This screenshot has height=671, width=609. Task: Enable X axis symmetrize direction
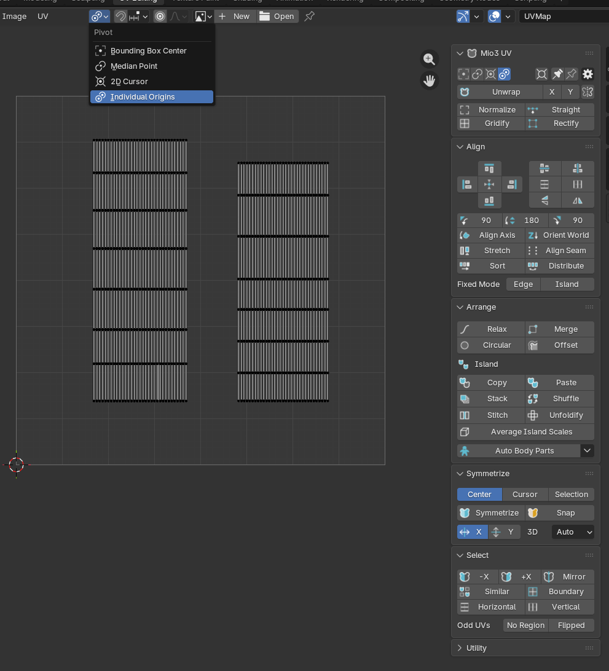pos(473,532)
